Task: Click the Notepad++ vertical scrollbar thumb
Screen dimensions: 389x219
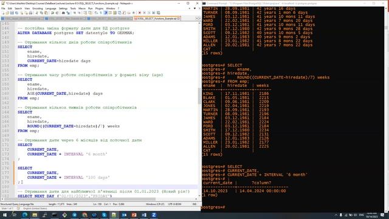Action: (x=199, y=96)
